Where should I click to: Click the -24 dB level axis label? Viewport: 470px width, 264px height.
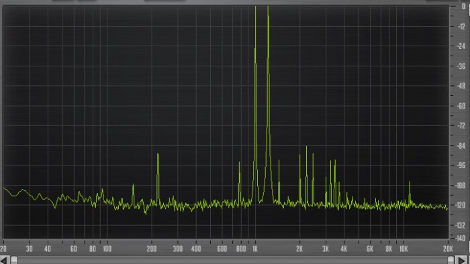(461, 46)
